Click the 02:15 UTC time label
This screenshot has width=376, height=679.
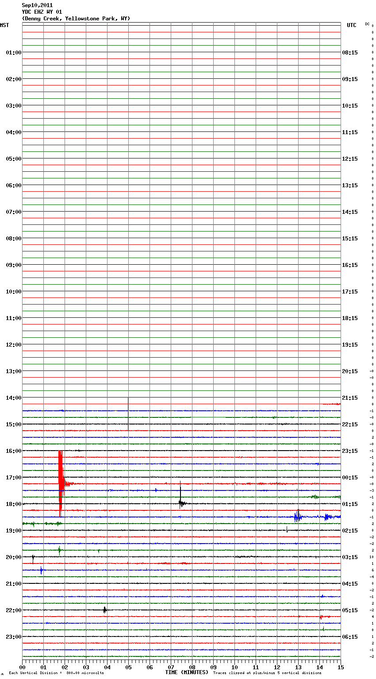coord(350,531)
